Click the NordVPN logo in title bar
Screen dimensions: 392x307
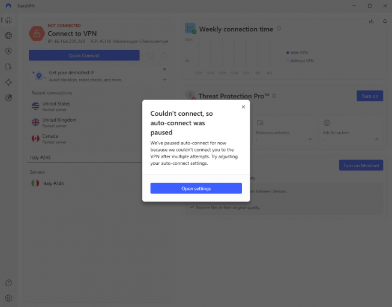coord(8,6)
